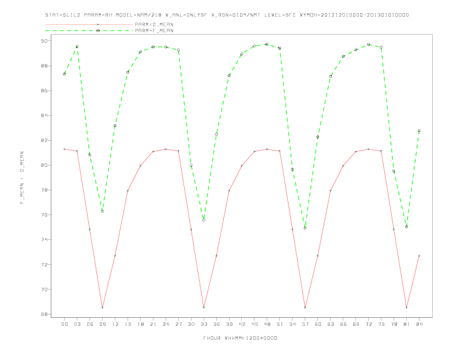The width and height of the screenshot is (457, 353).
Task: Click the red solid legend line sample
Action: point(89,24)
